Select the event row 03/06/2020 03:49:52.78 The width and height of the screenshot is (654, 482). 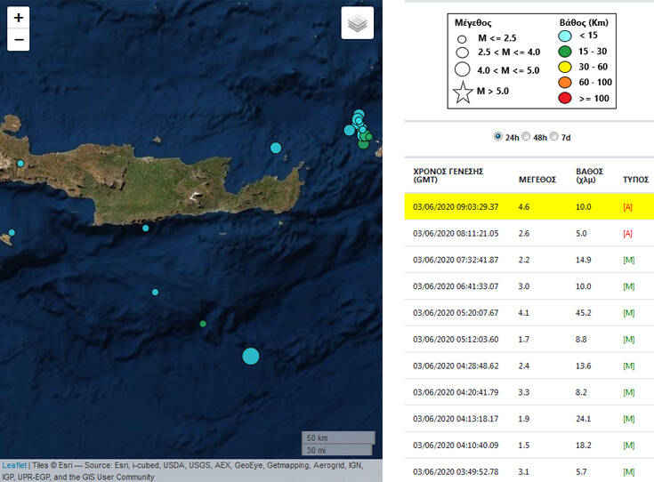point(529,470)
